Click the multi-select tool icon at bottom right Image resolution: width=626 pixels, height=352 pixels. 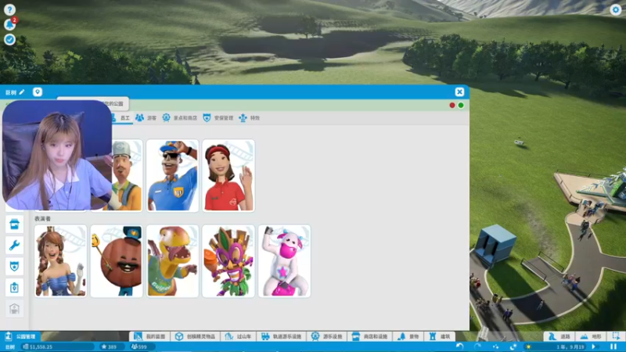[616, 336]
